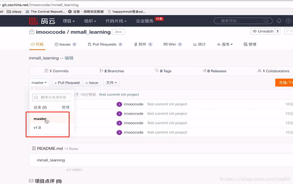Open the Pull Requests tab

[x=105, y=44]
